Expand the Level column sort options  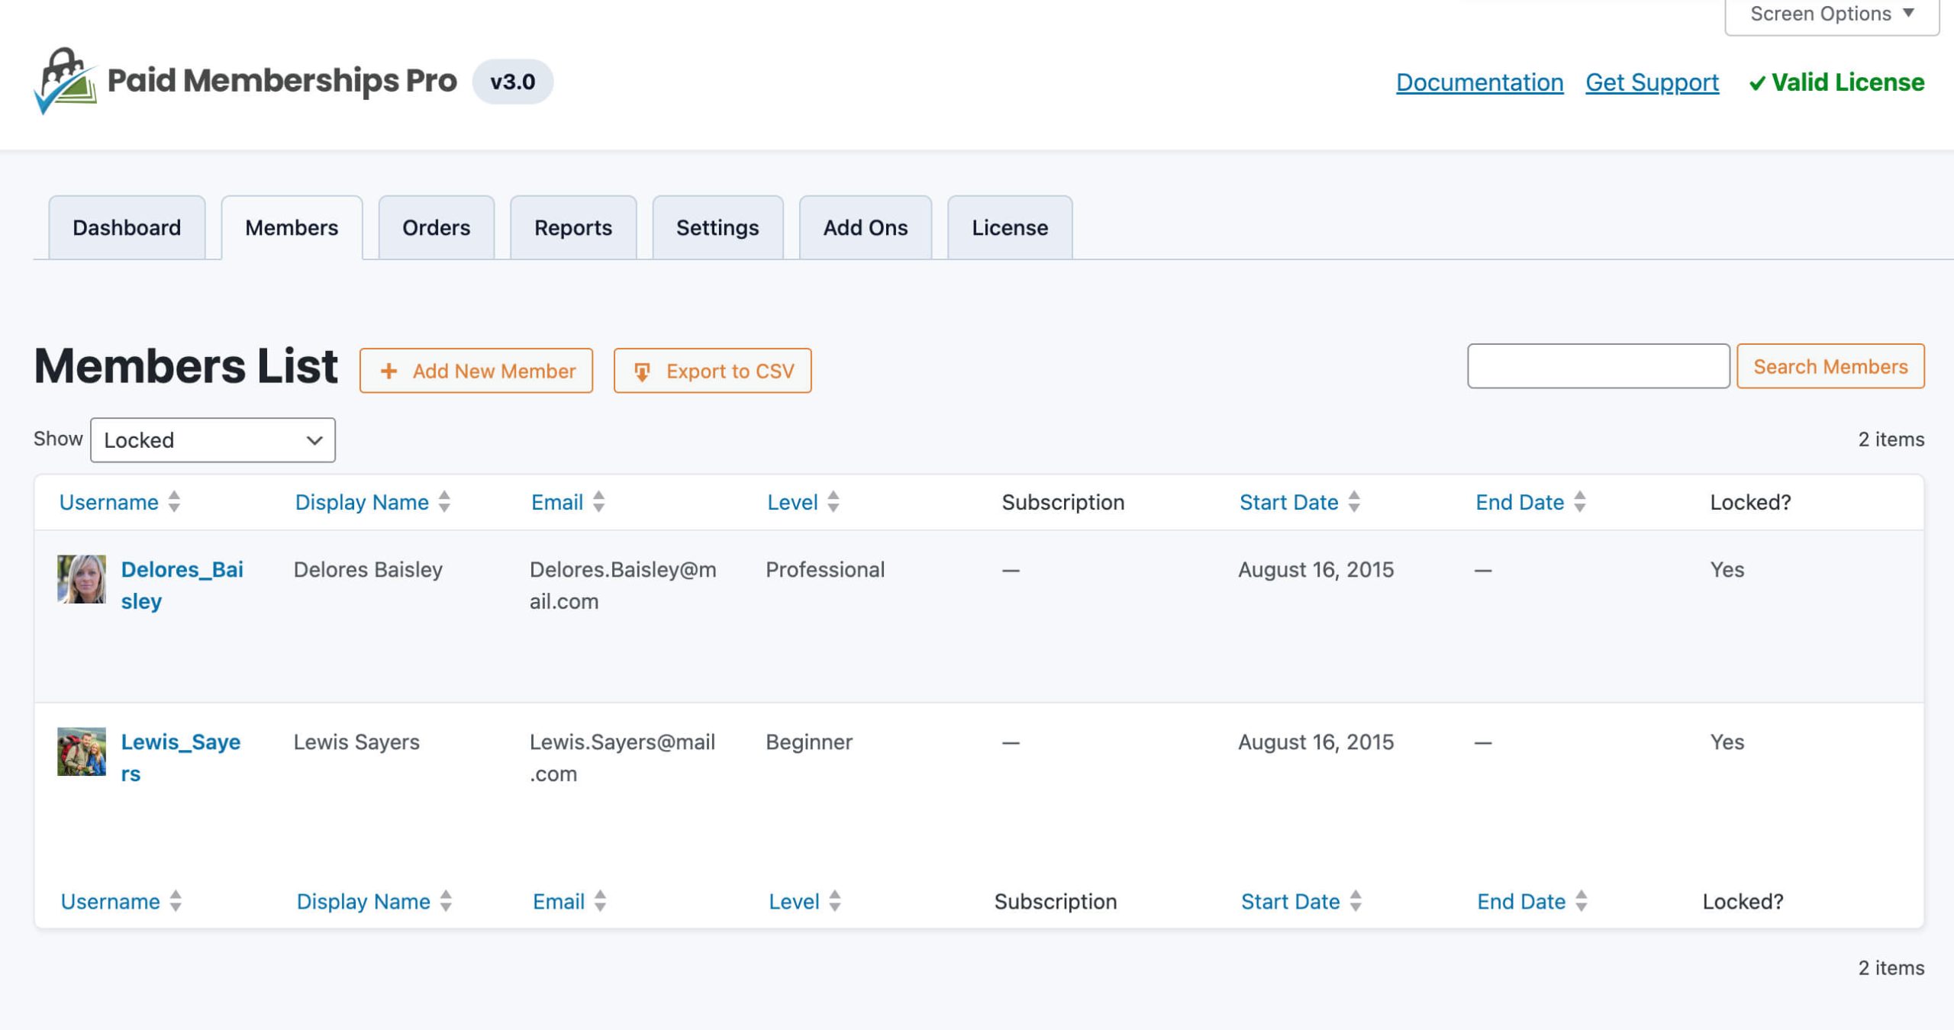[x=836, y=501]
